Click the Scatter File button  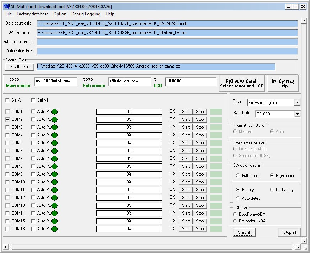point(20,67)
